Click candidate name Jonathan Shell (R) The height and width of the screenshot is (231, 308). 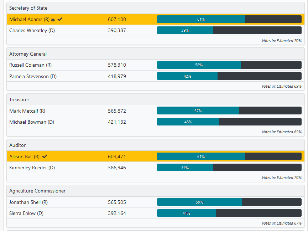[28, 202]
